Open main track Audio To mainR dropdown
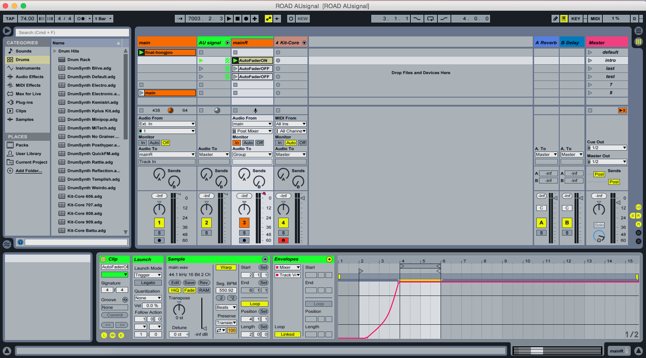 coord(167,154)
